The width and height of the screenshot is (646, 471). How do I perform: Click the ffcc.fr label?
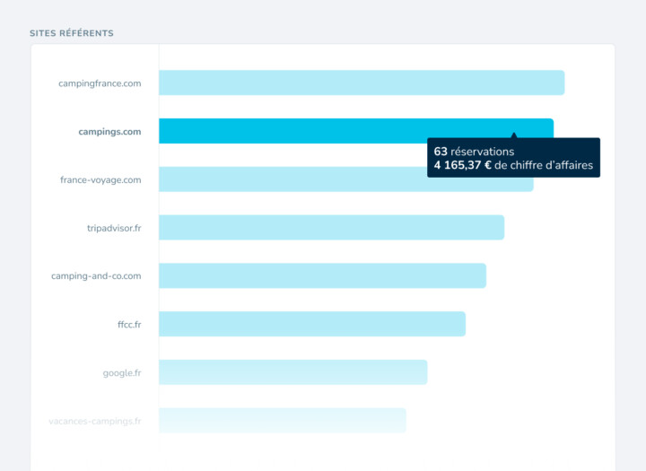(x=129, y=324)
